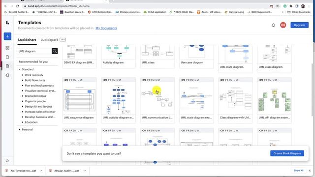Open the Canvas login bookmark
The width and height of the screenshot is (315, 177).
234,12
